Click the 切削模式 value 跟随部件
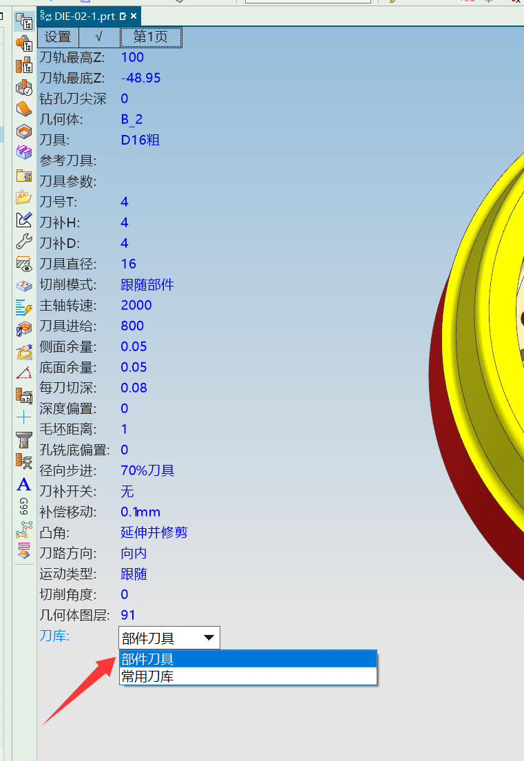Viewport: 524px width, 761px height. click(147, 285)
